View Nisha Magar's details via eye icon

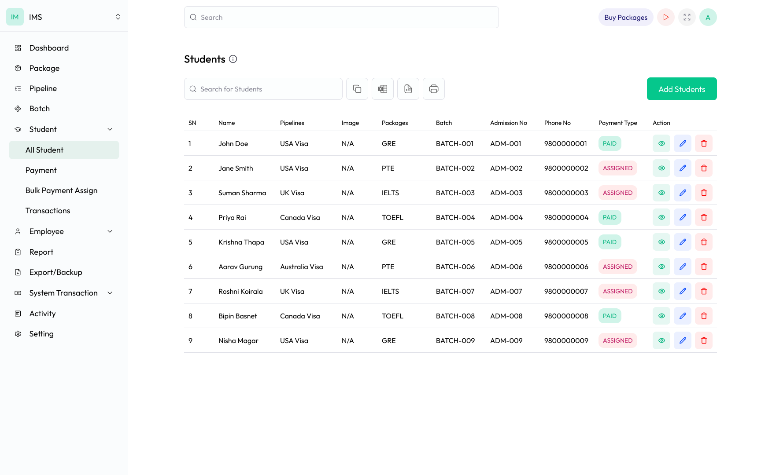[661, 340]
